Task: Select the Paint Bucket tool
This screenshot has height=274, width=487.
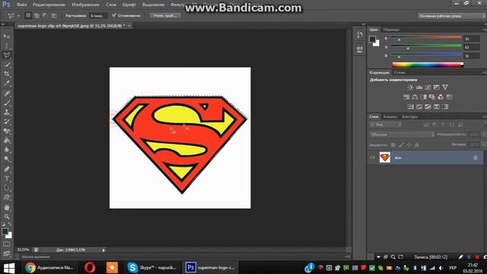Action: click(7, 140)
